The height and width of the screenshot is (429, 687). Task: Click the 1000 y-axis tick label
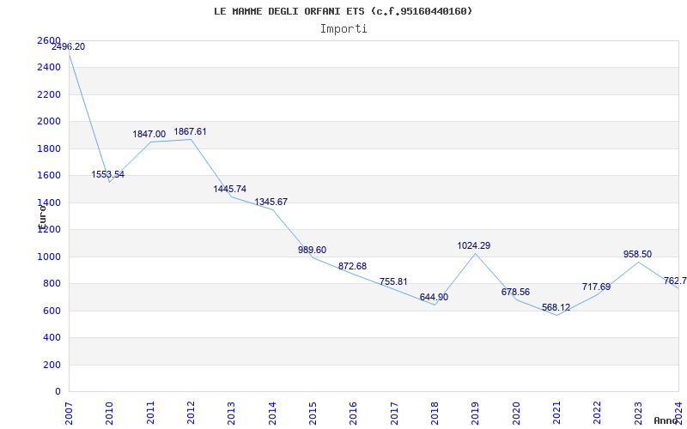click(x=49, y=257)
